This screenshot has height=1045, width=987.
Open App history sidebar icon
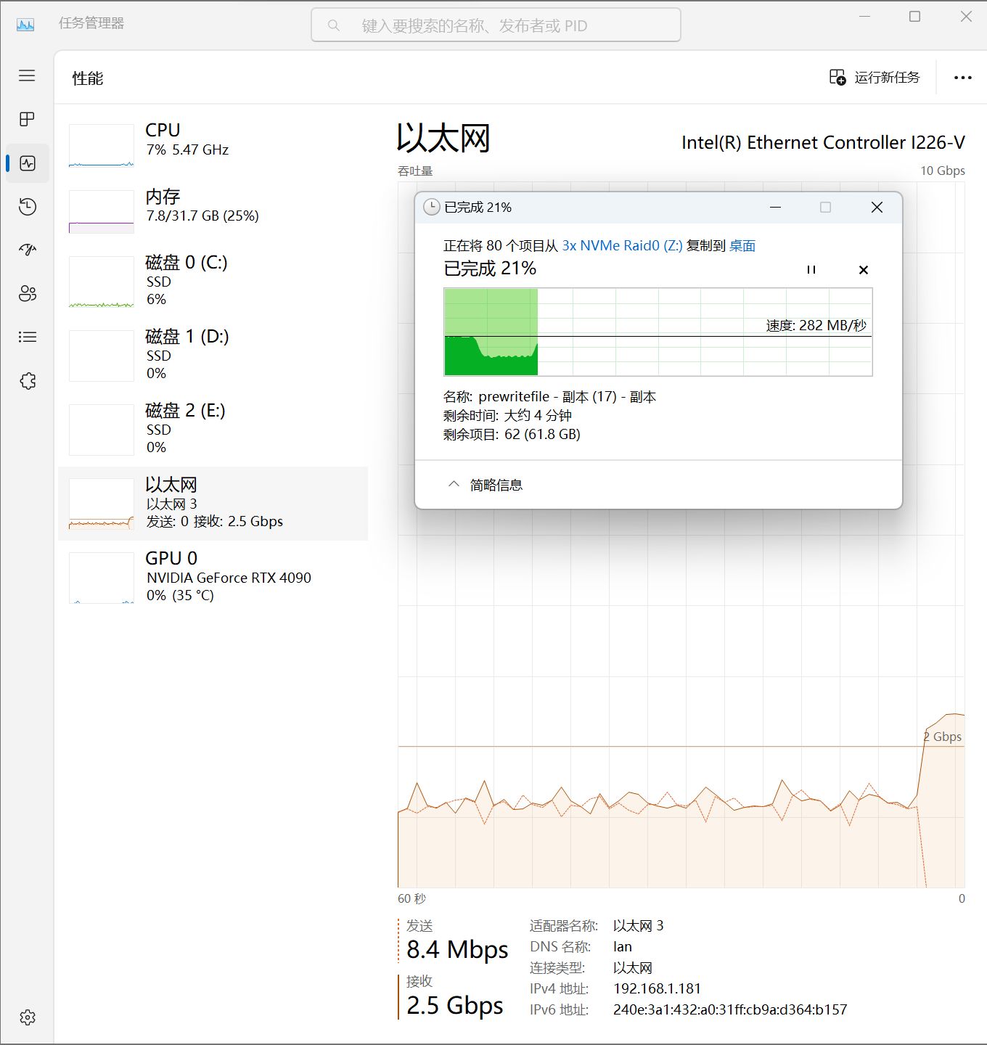coord(28,207)
